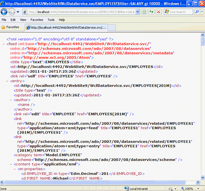Open the Favorites menu

pyautogui.click(x=37, y=20)
